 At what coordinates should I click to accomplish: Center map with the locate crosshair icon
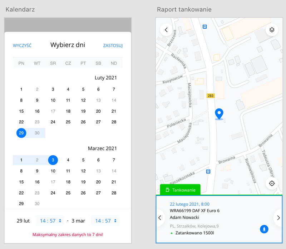[272, 183]
